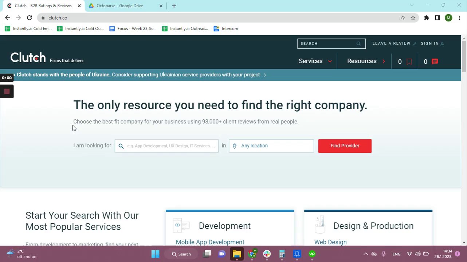Click the microphone icon in system tray

(x=383, y=254)
